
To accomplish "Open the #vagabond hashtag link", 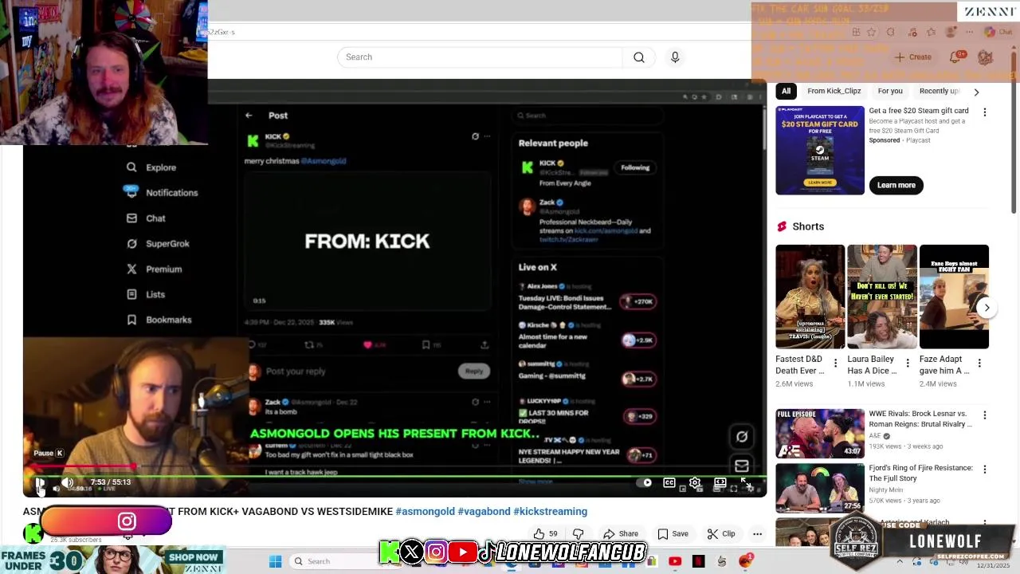I will (484, 512).
